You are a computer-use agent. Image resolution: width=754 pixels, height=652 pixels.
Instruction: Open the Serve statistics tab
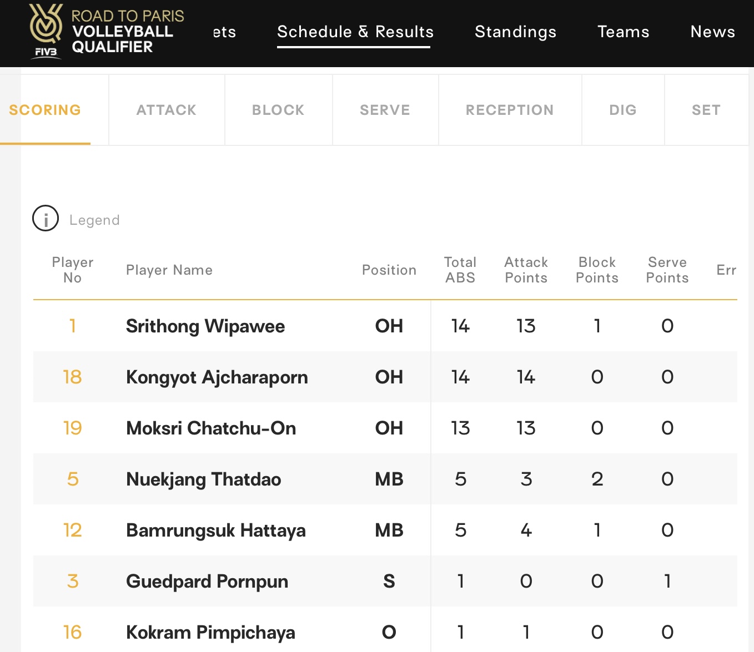tap(385, 110)
